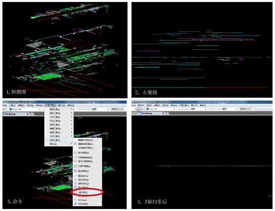This screenshot has width=275, height=211.
Task: Click the icon beside the last submenu entry
Action: click(x=75, y=204)
